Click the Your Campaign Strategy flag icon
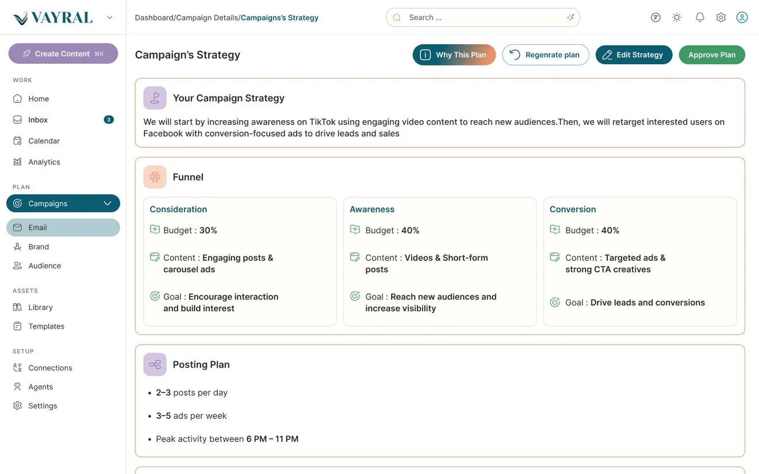This screenshot has height=474, width=759. coord(155,98)
